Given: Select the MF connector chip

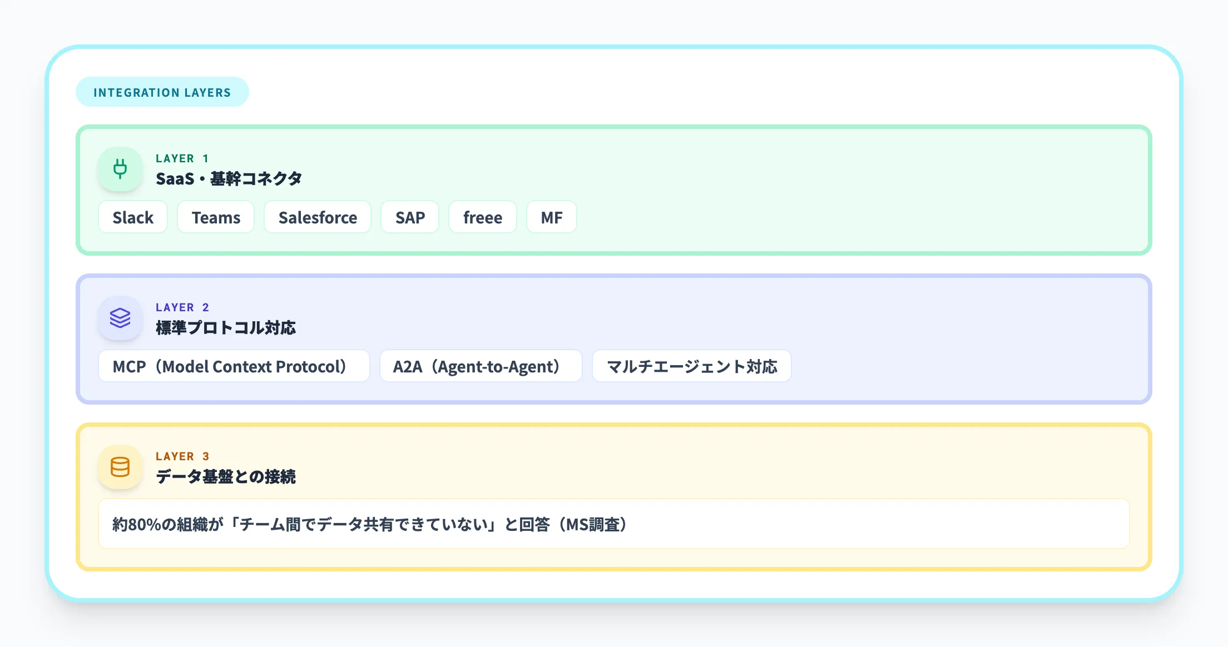Looking at the screenshot, I should tap(551, 217).
